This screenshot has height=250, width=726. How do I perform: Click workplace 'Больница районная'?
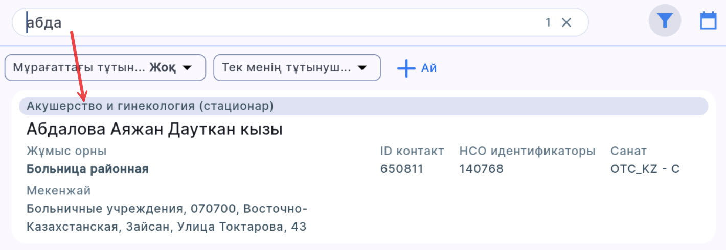(x=87, y=169)
